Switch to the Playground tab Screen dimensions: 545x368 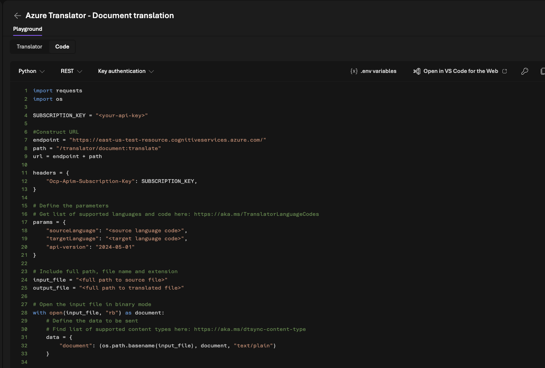coord(27,29)
